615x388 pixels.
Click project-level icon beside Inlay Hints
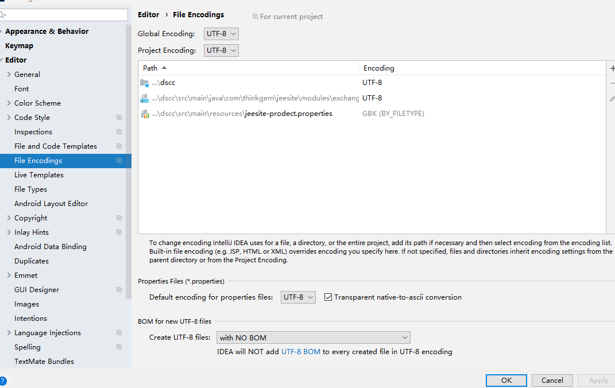(119, 232)
